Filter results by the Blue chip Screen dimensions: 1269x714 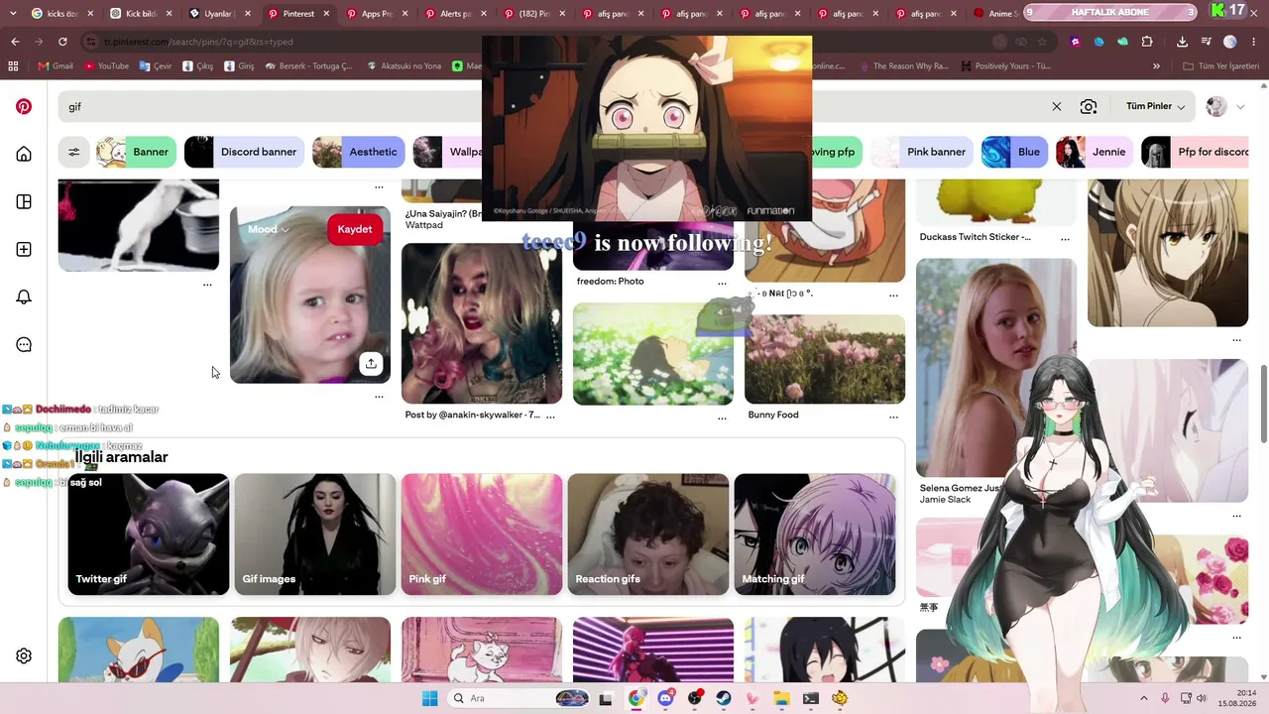(x=1014, y=152)
